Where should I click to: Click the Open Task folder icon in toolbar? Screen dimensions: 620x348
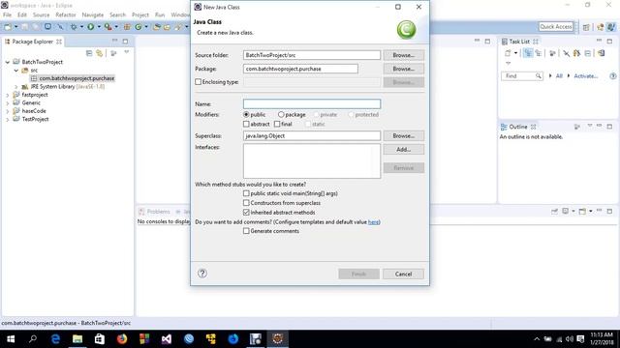[x=167, y=27]
